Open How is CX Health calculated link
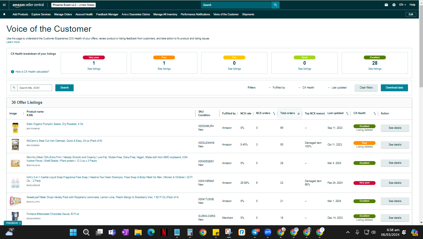 point(32,72)
